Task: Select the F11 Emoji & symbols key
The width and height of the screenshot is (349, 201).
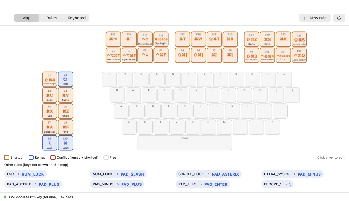Action: (283, 55)
